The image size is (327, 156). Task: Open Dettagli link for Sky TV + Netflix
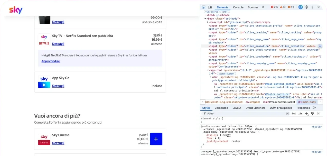coord(58,44)
